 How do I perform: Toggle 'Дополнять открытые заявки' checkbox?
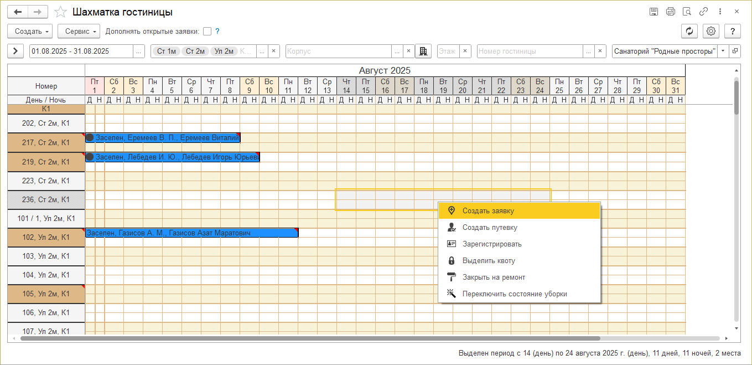click(207, 32)
